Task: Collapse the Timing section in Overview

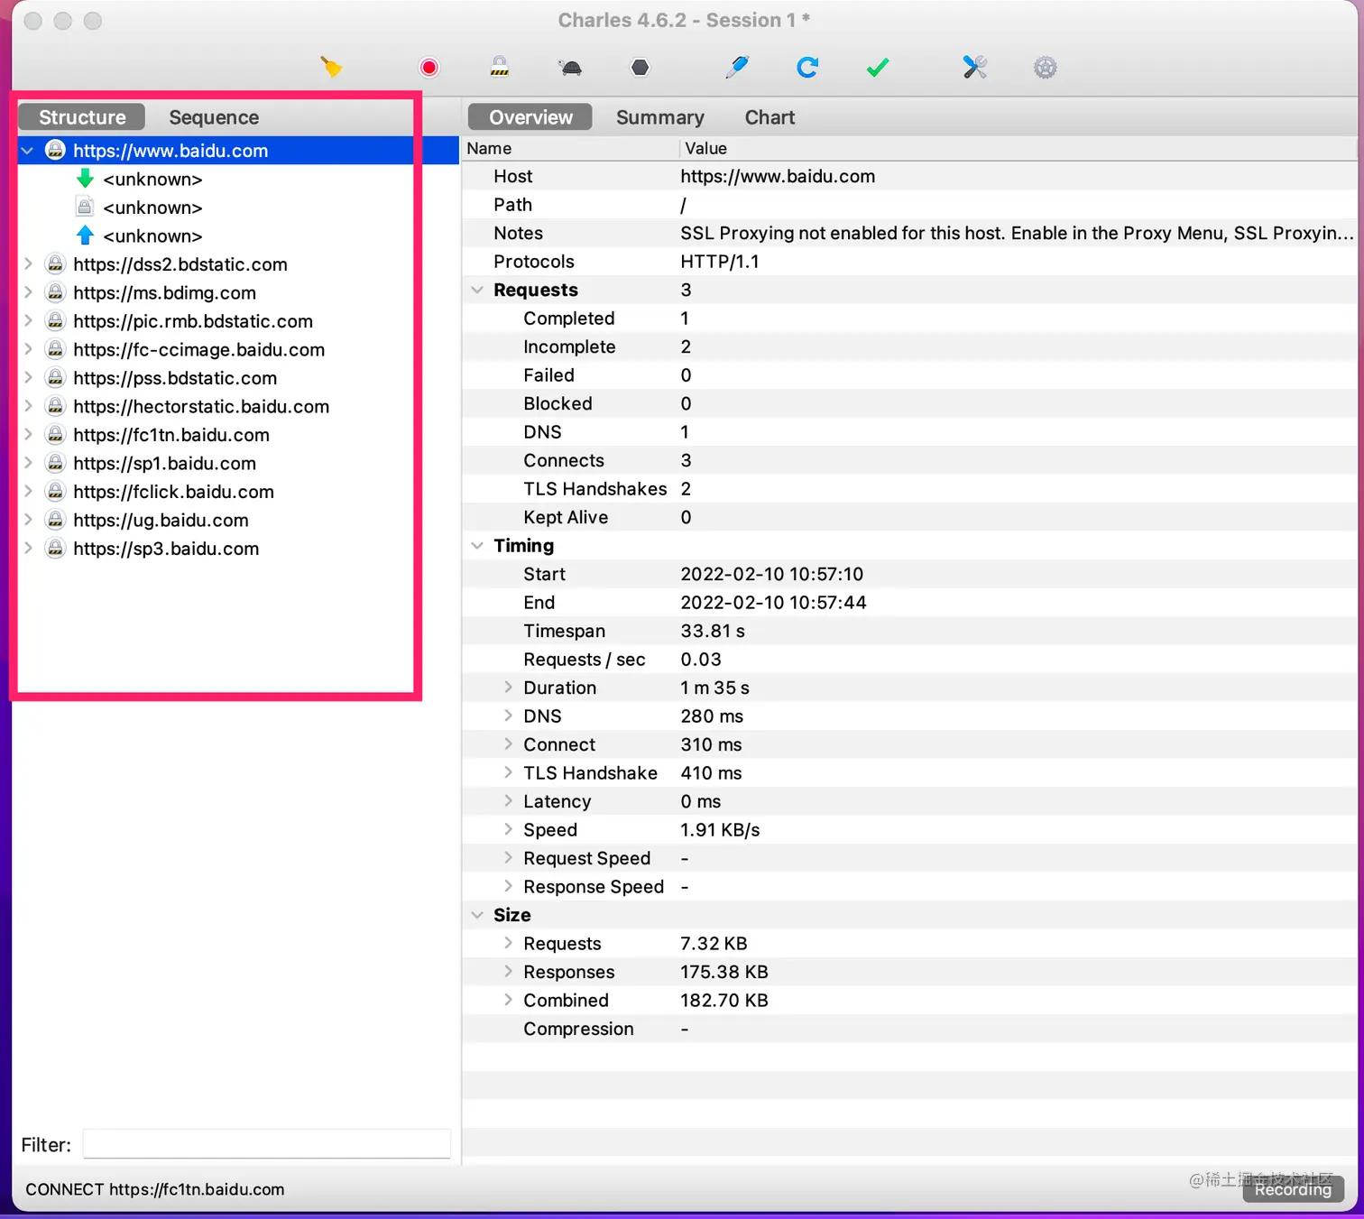Action: pos(477,546)
